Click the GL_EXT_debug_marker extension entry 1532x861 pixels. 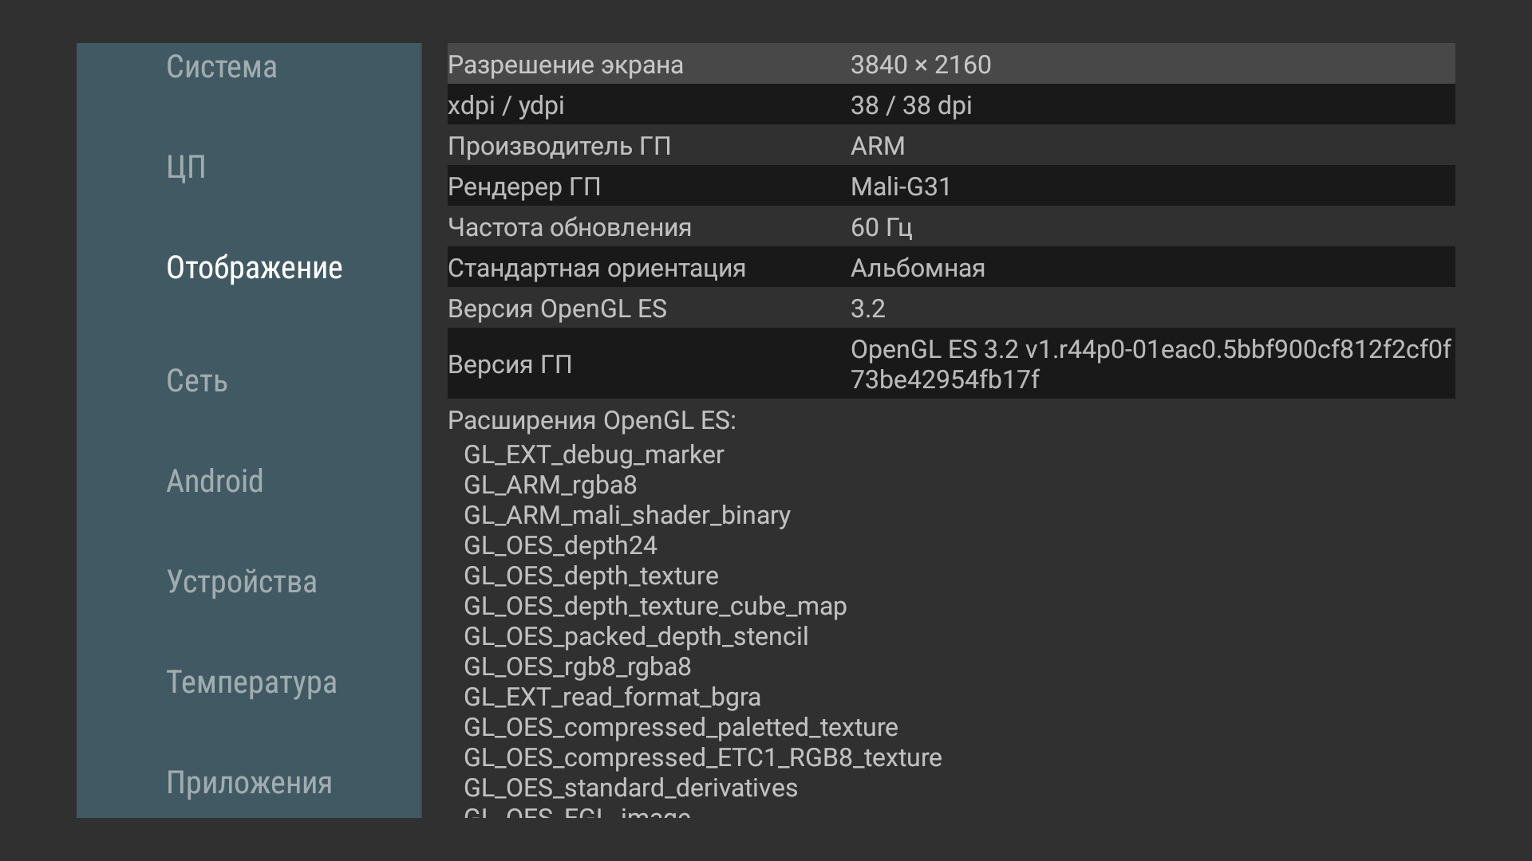click(594, 454)
